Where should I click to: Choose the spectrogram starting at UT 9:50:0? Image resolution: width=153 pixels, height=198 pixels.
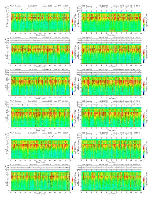(111, 117)
